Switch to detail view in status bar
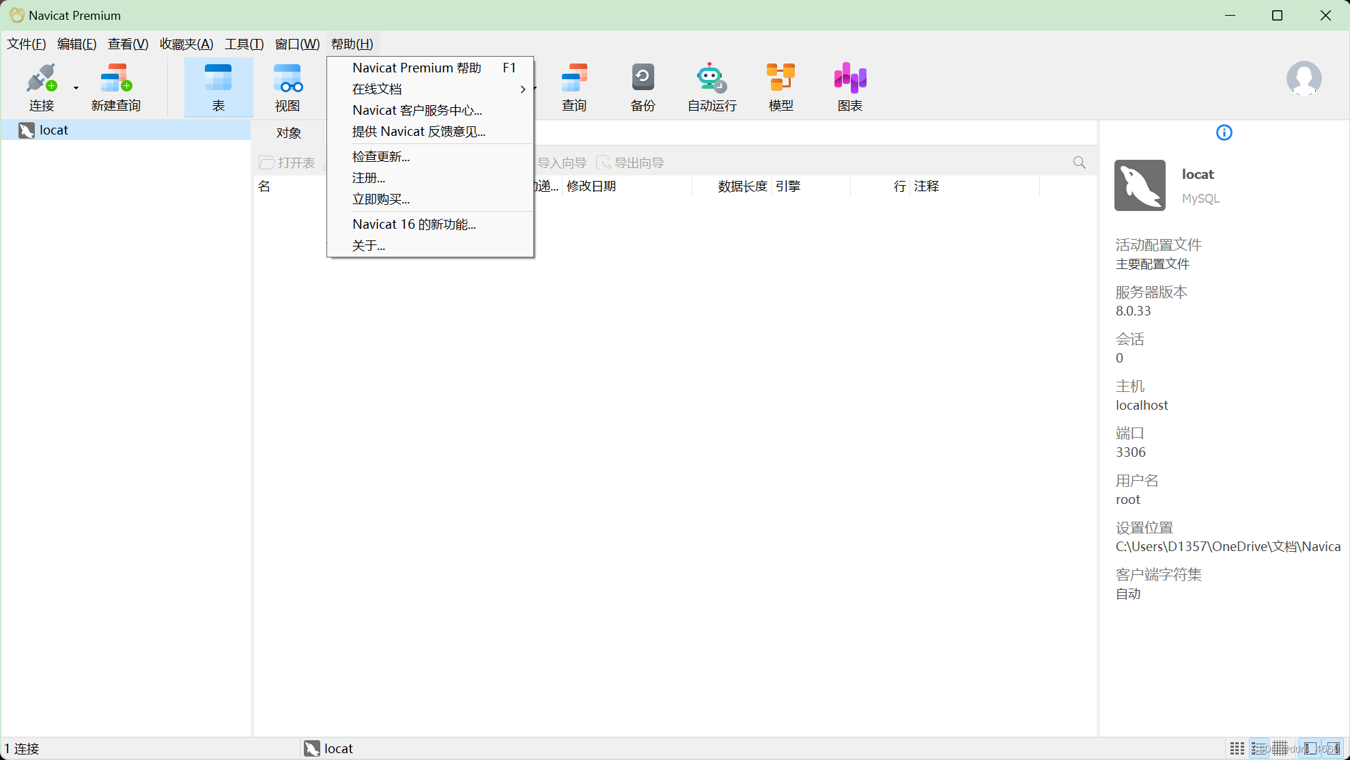The width and height of the screenshot is (1350, 760). [x=1259, y=748]
